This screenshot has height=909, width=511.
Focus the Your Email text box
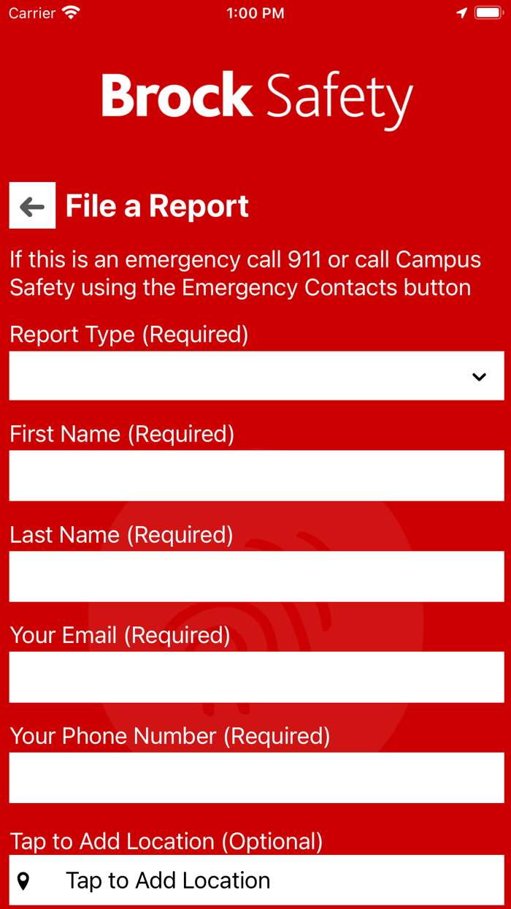(x=255, y=677)
